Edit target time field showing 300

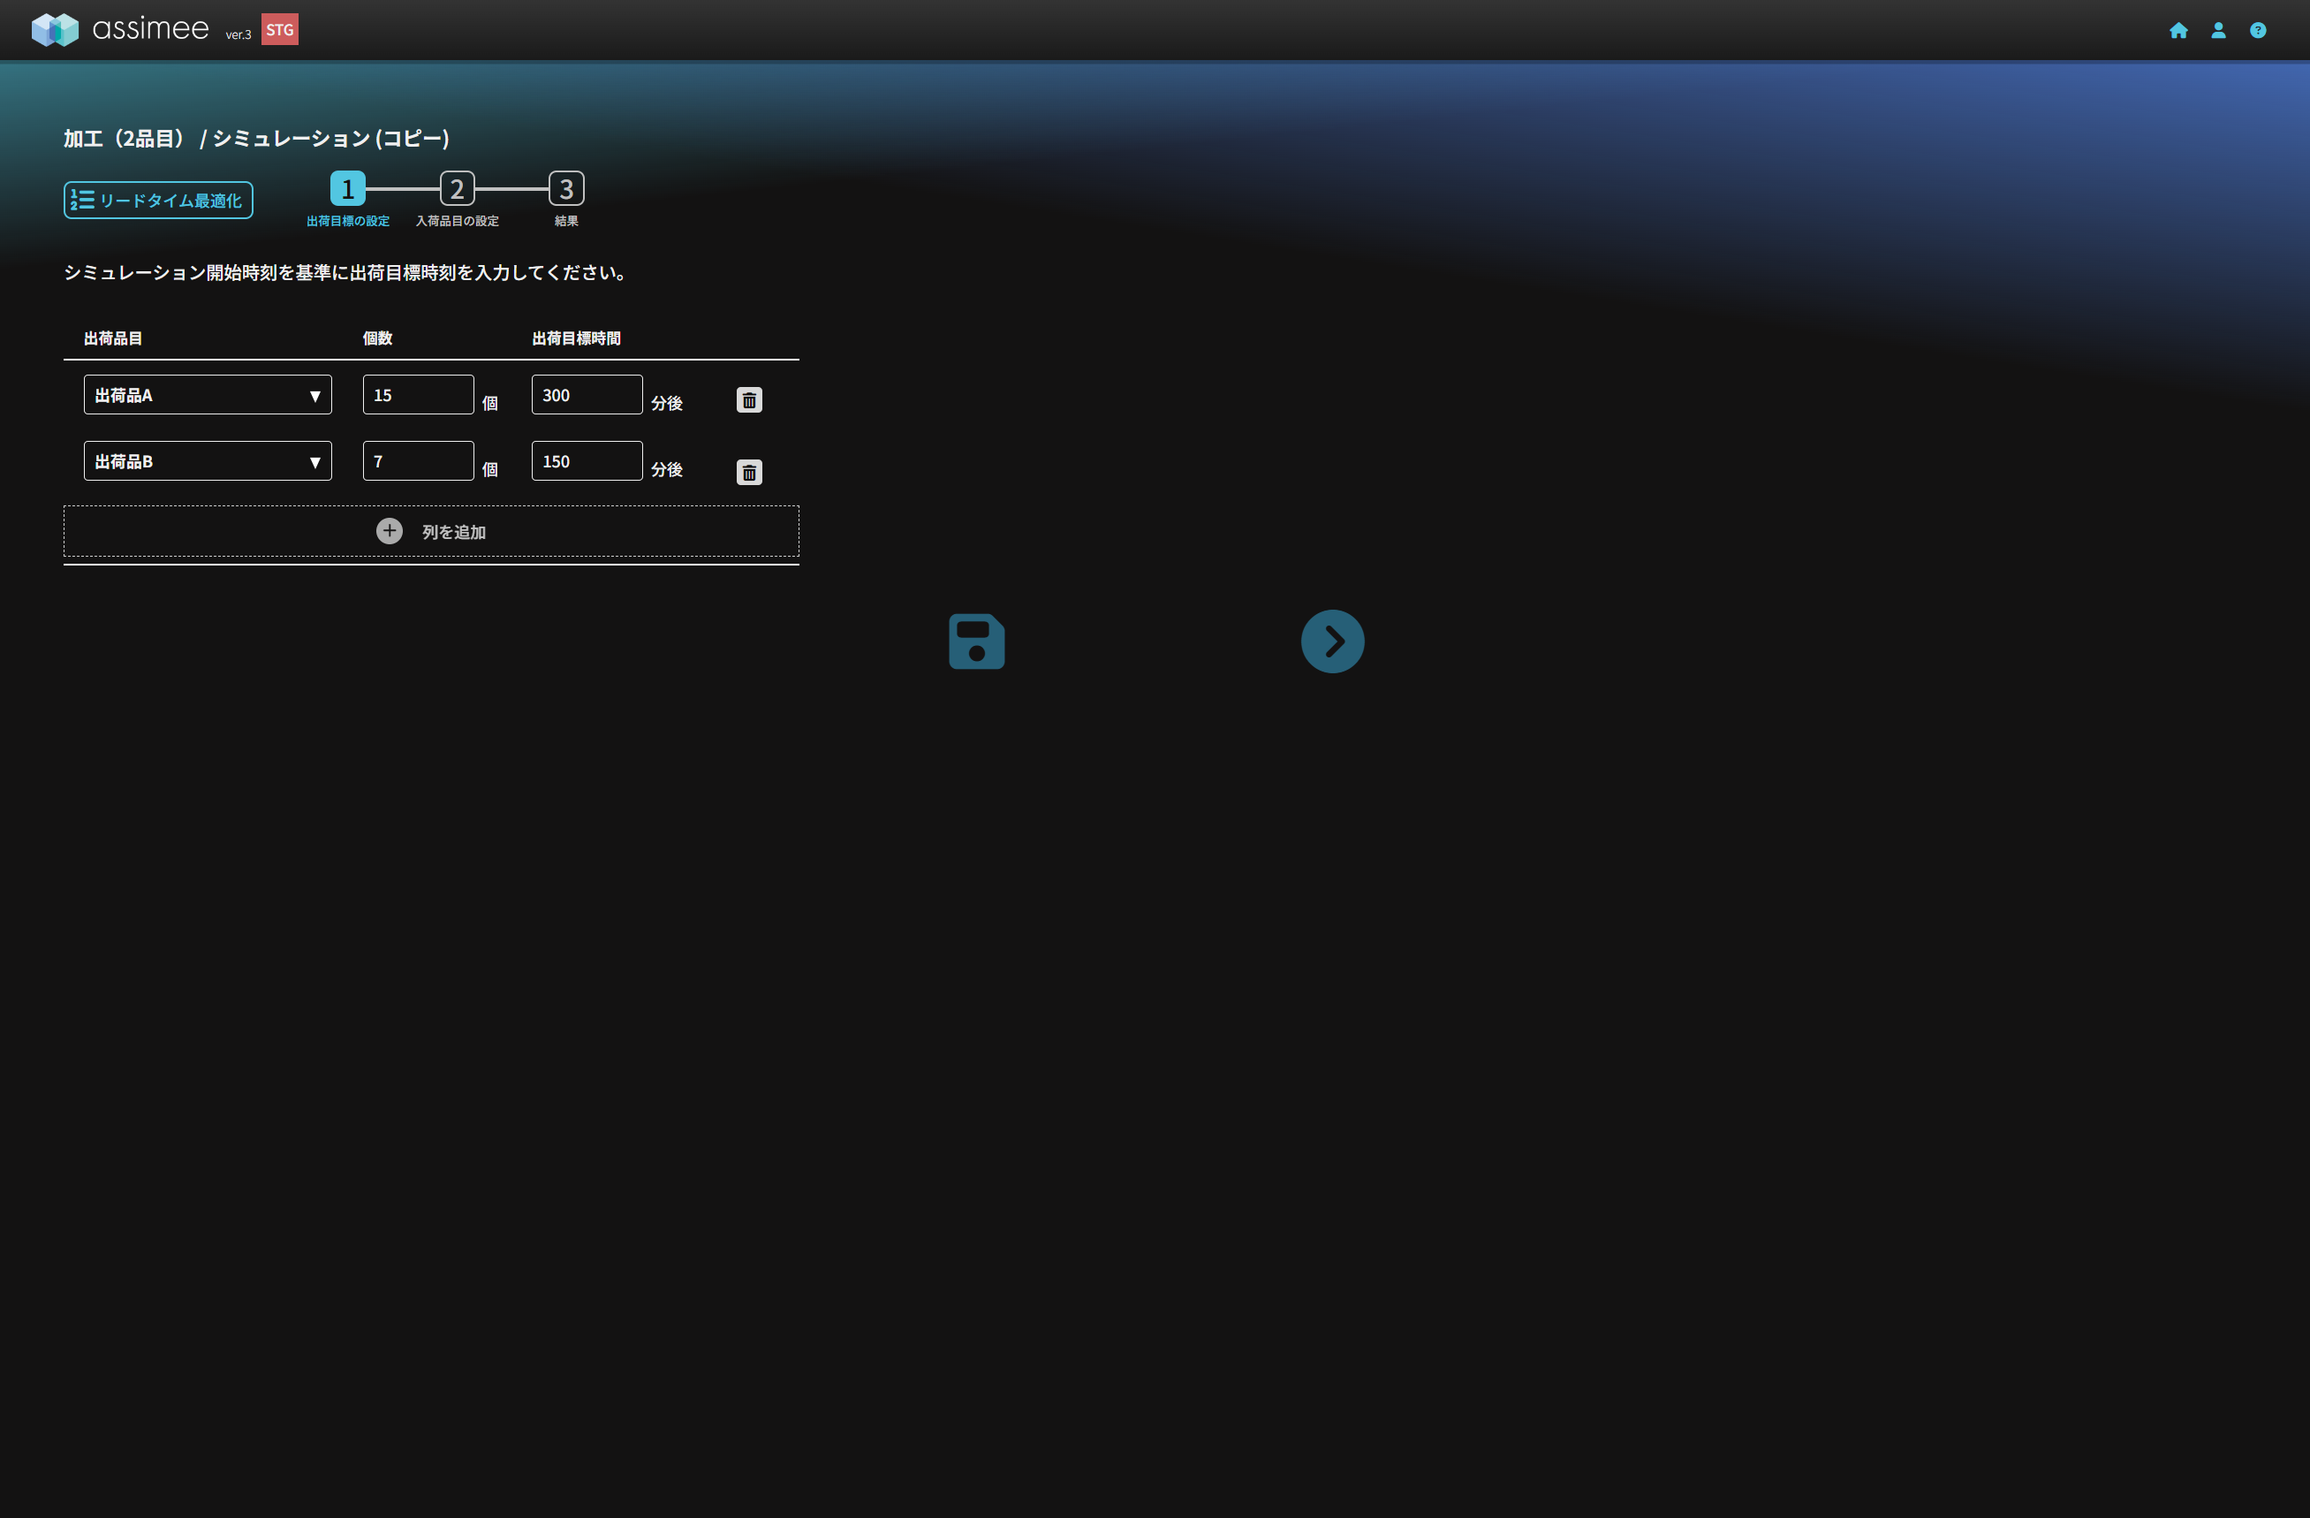click(587, 394)
